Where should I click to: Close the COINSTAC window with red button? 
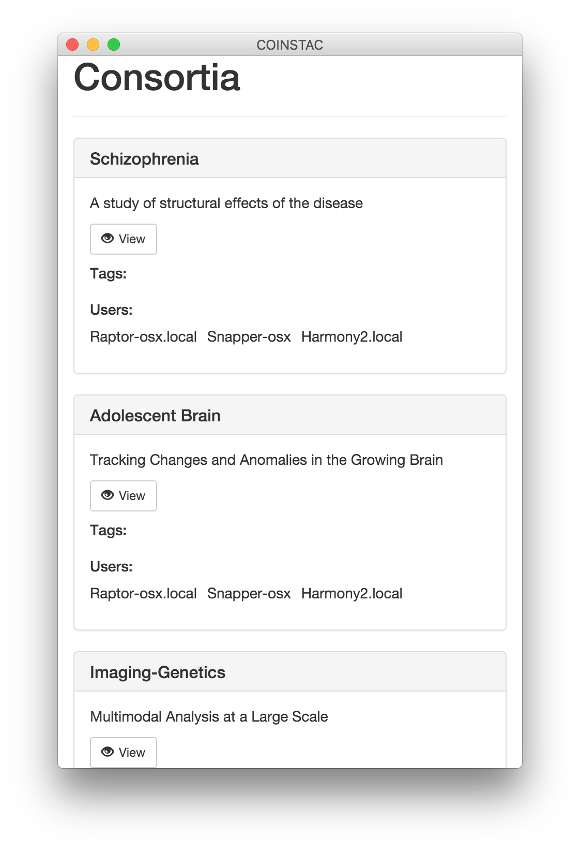pos(72,45)
